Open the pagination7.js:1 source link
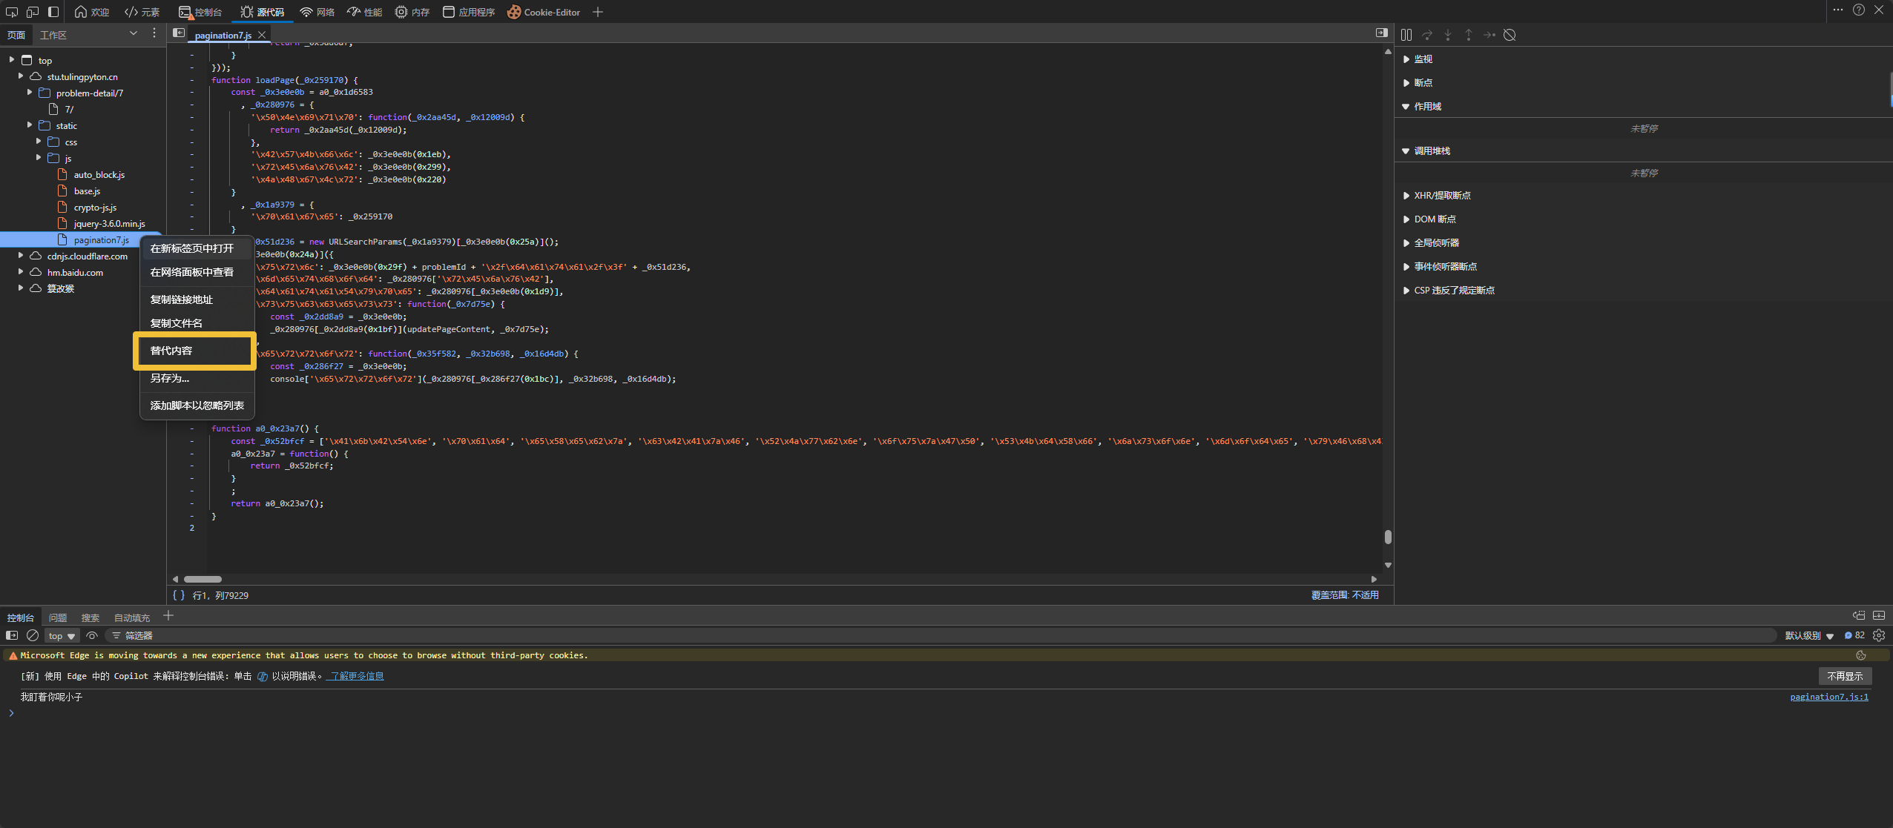The width and height of the screenshot is (1893, 828). pyautogui.click(x=1828, y=697)
